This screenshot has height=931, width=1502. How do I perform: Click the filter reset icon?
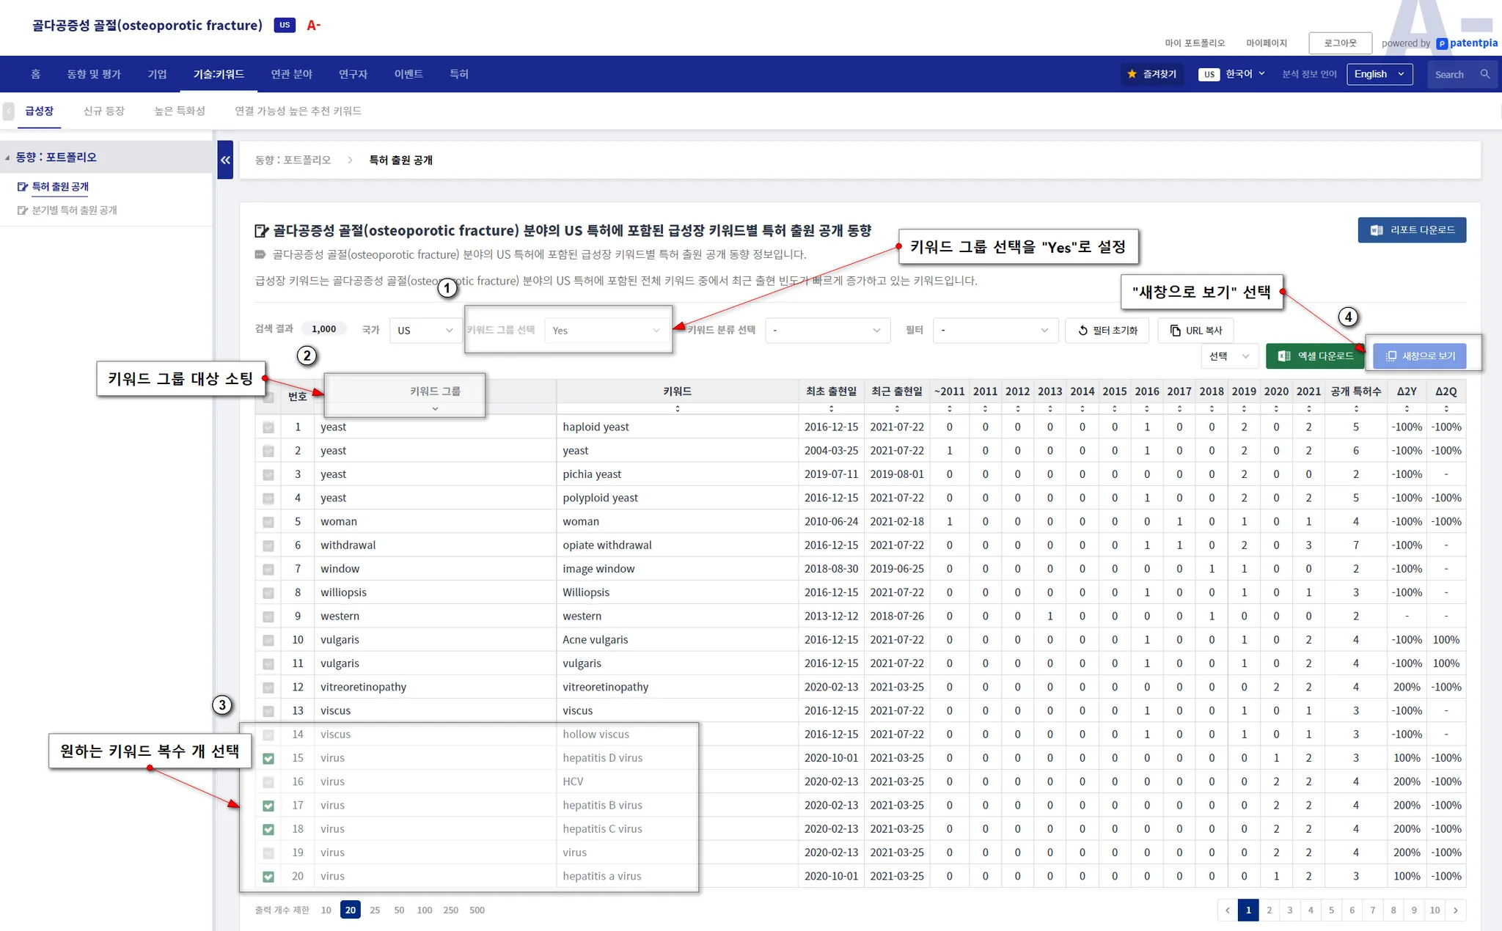(1082, 331)
